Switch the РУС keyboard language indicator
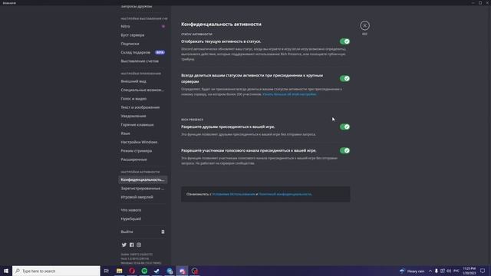This screenshot has height=276, width=491. tap(456, 271)
